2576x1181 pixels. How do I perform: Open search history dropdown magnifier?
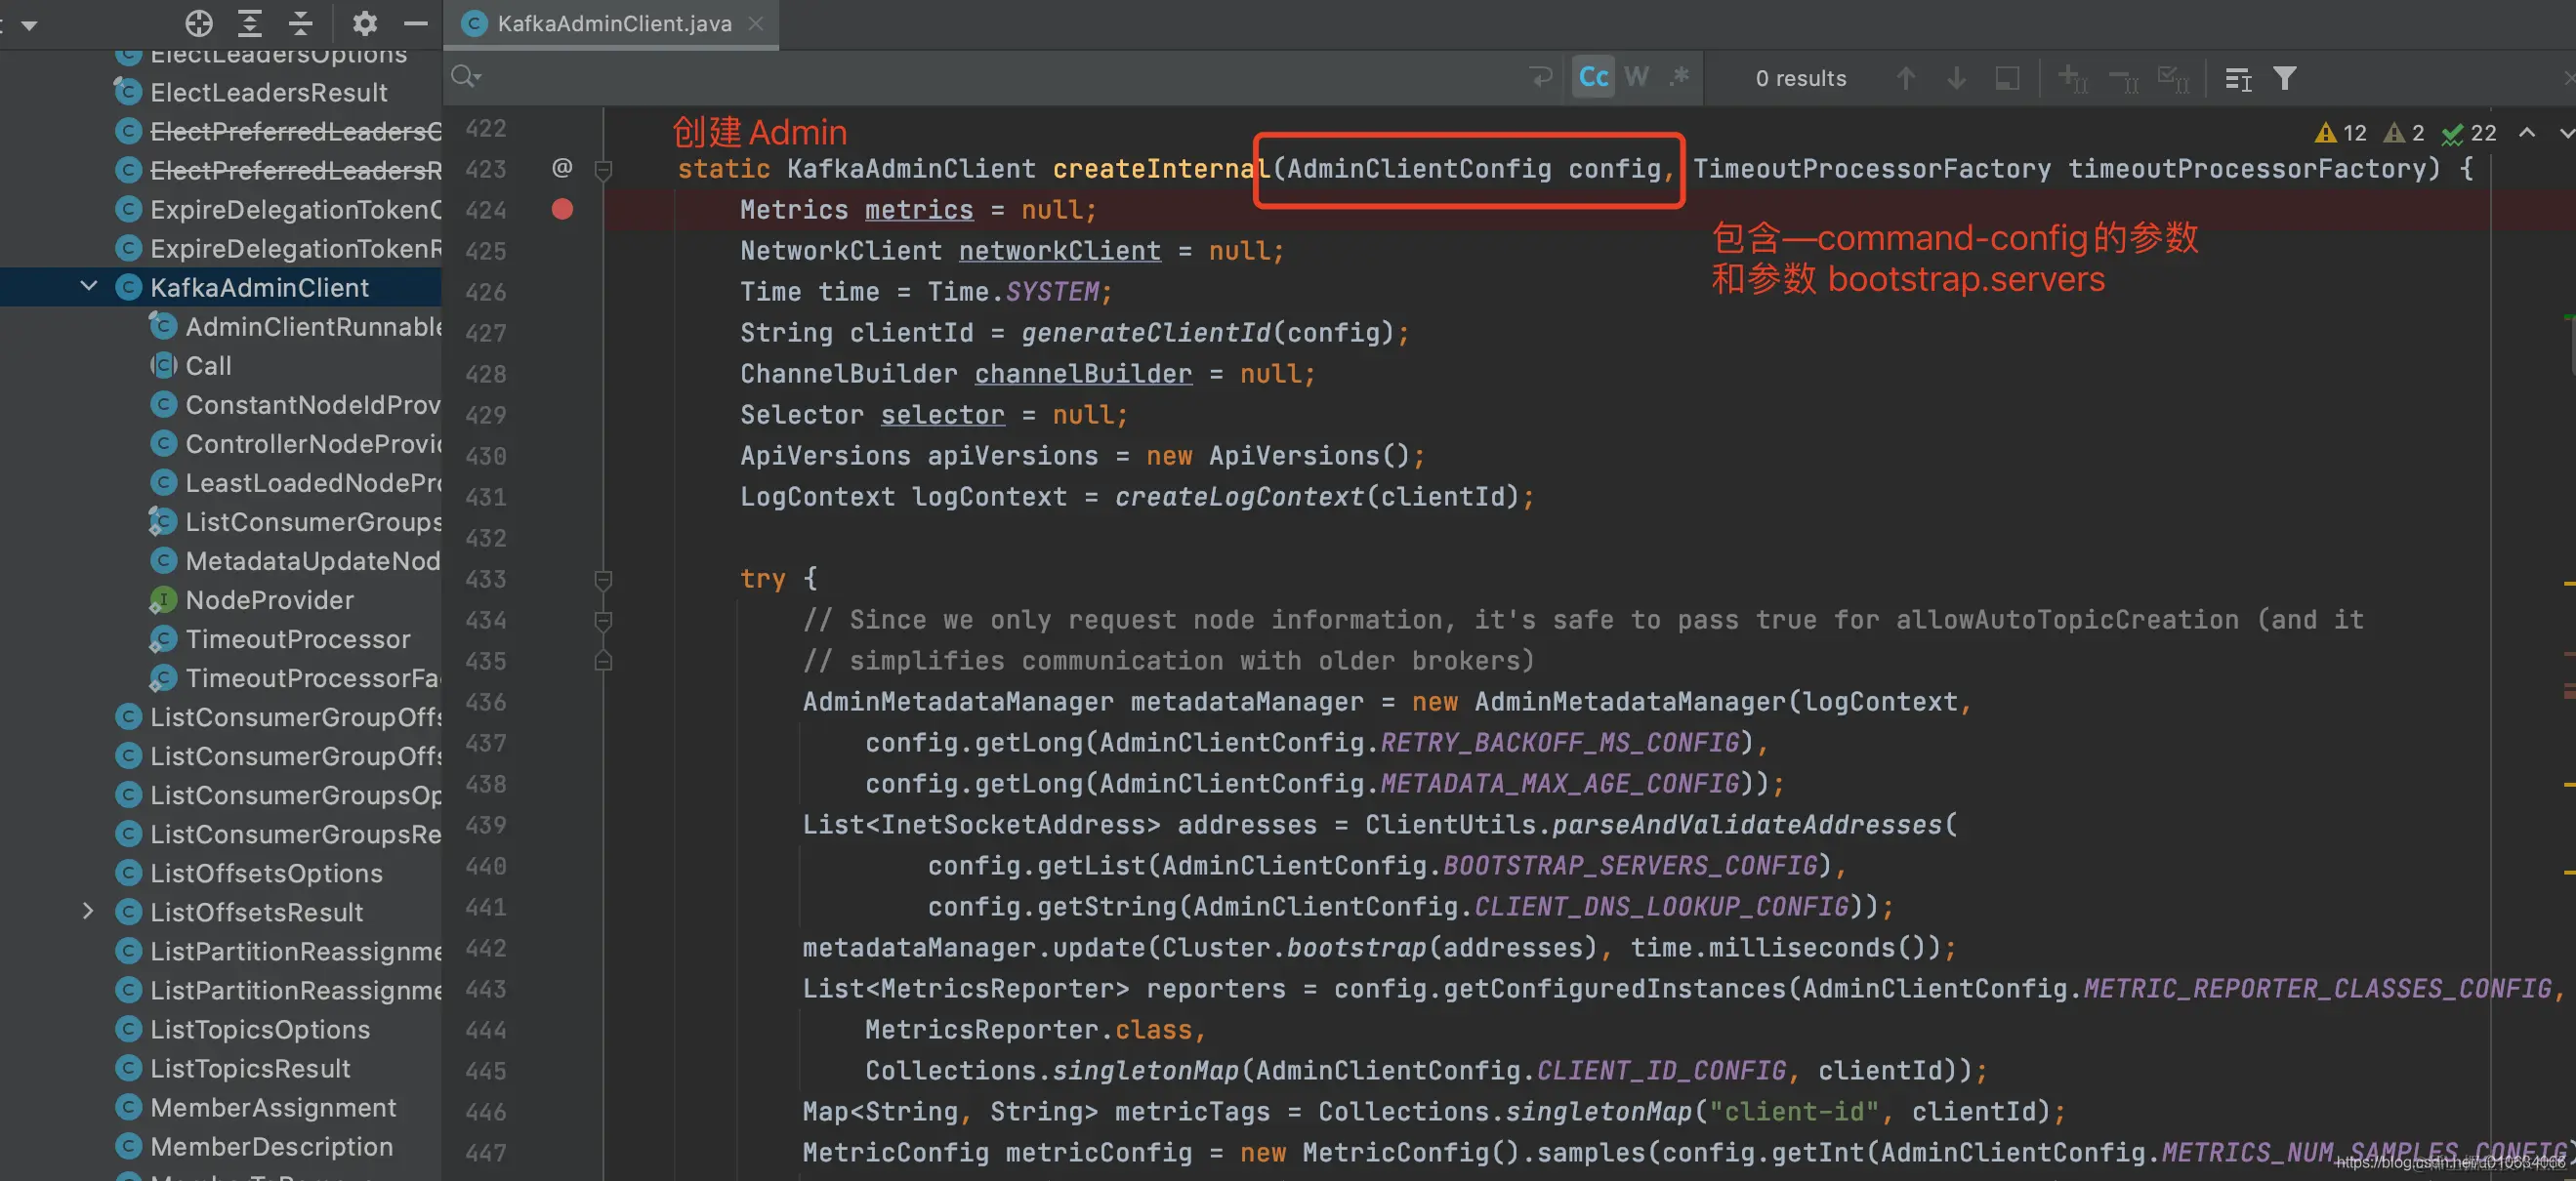tap(466, 77)
